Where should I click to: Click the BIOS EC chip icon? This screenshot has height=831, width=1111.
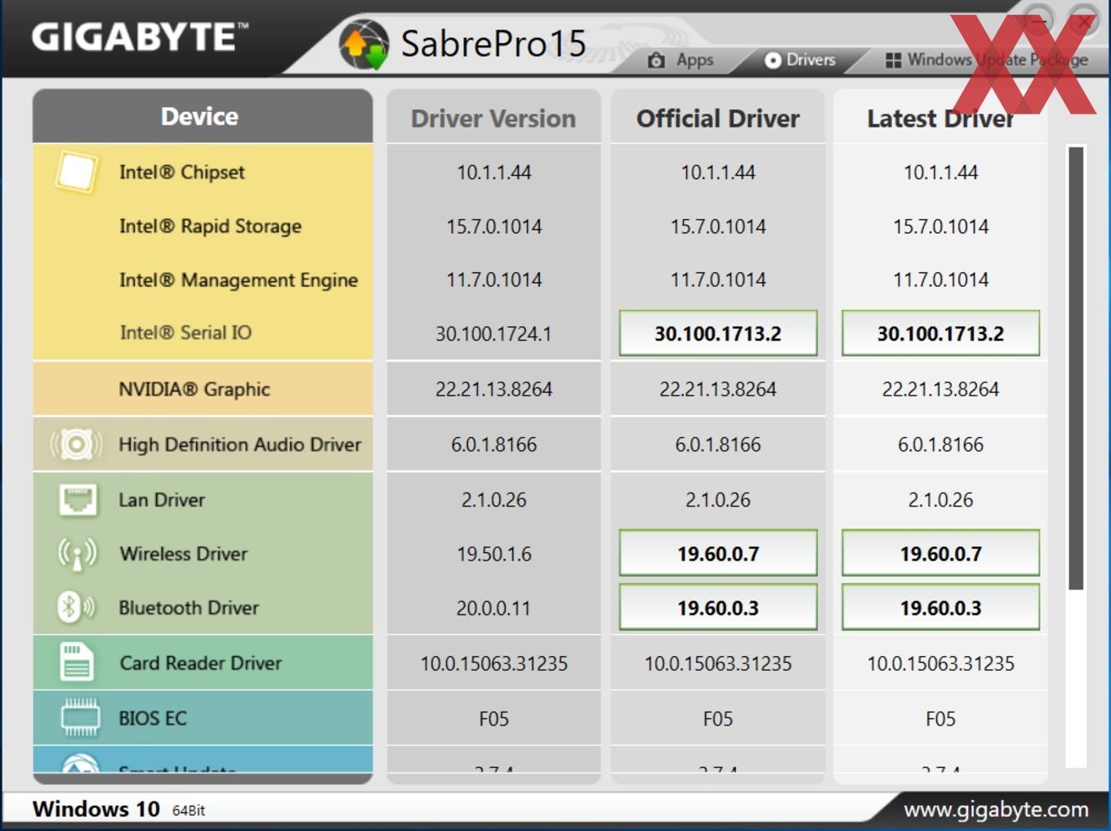(80, 717)
